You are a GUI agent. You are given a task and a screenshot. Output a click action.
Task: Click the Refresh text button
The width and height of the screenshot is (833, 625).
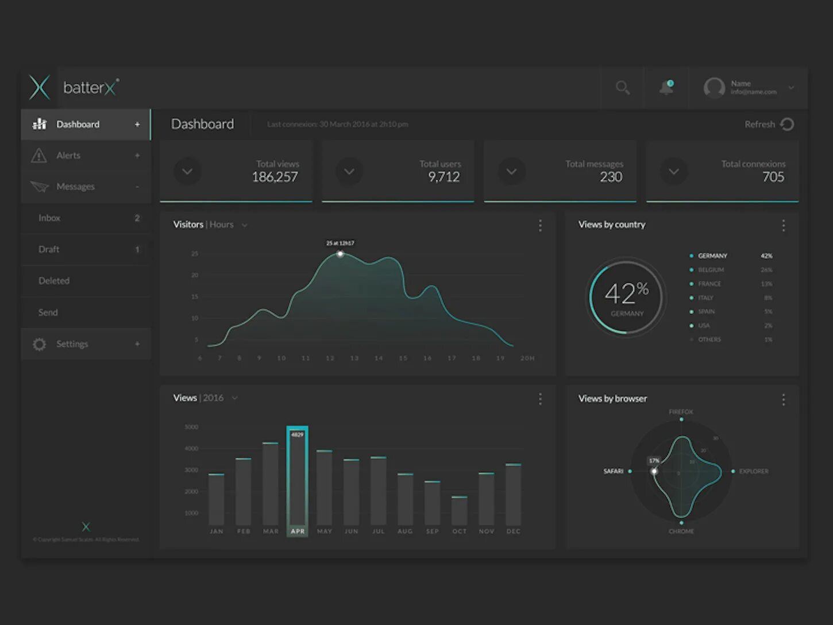pos(759,124)
